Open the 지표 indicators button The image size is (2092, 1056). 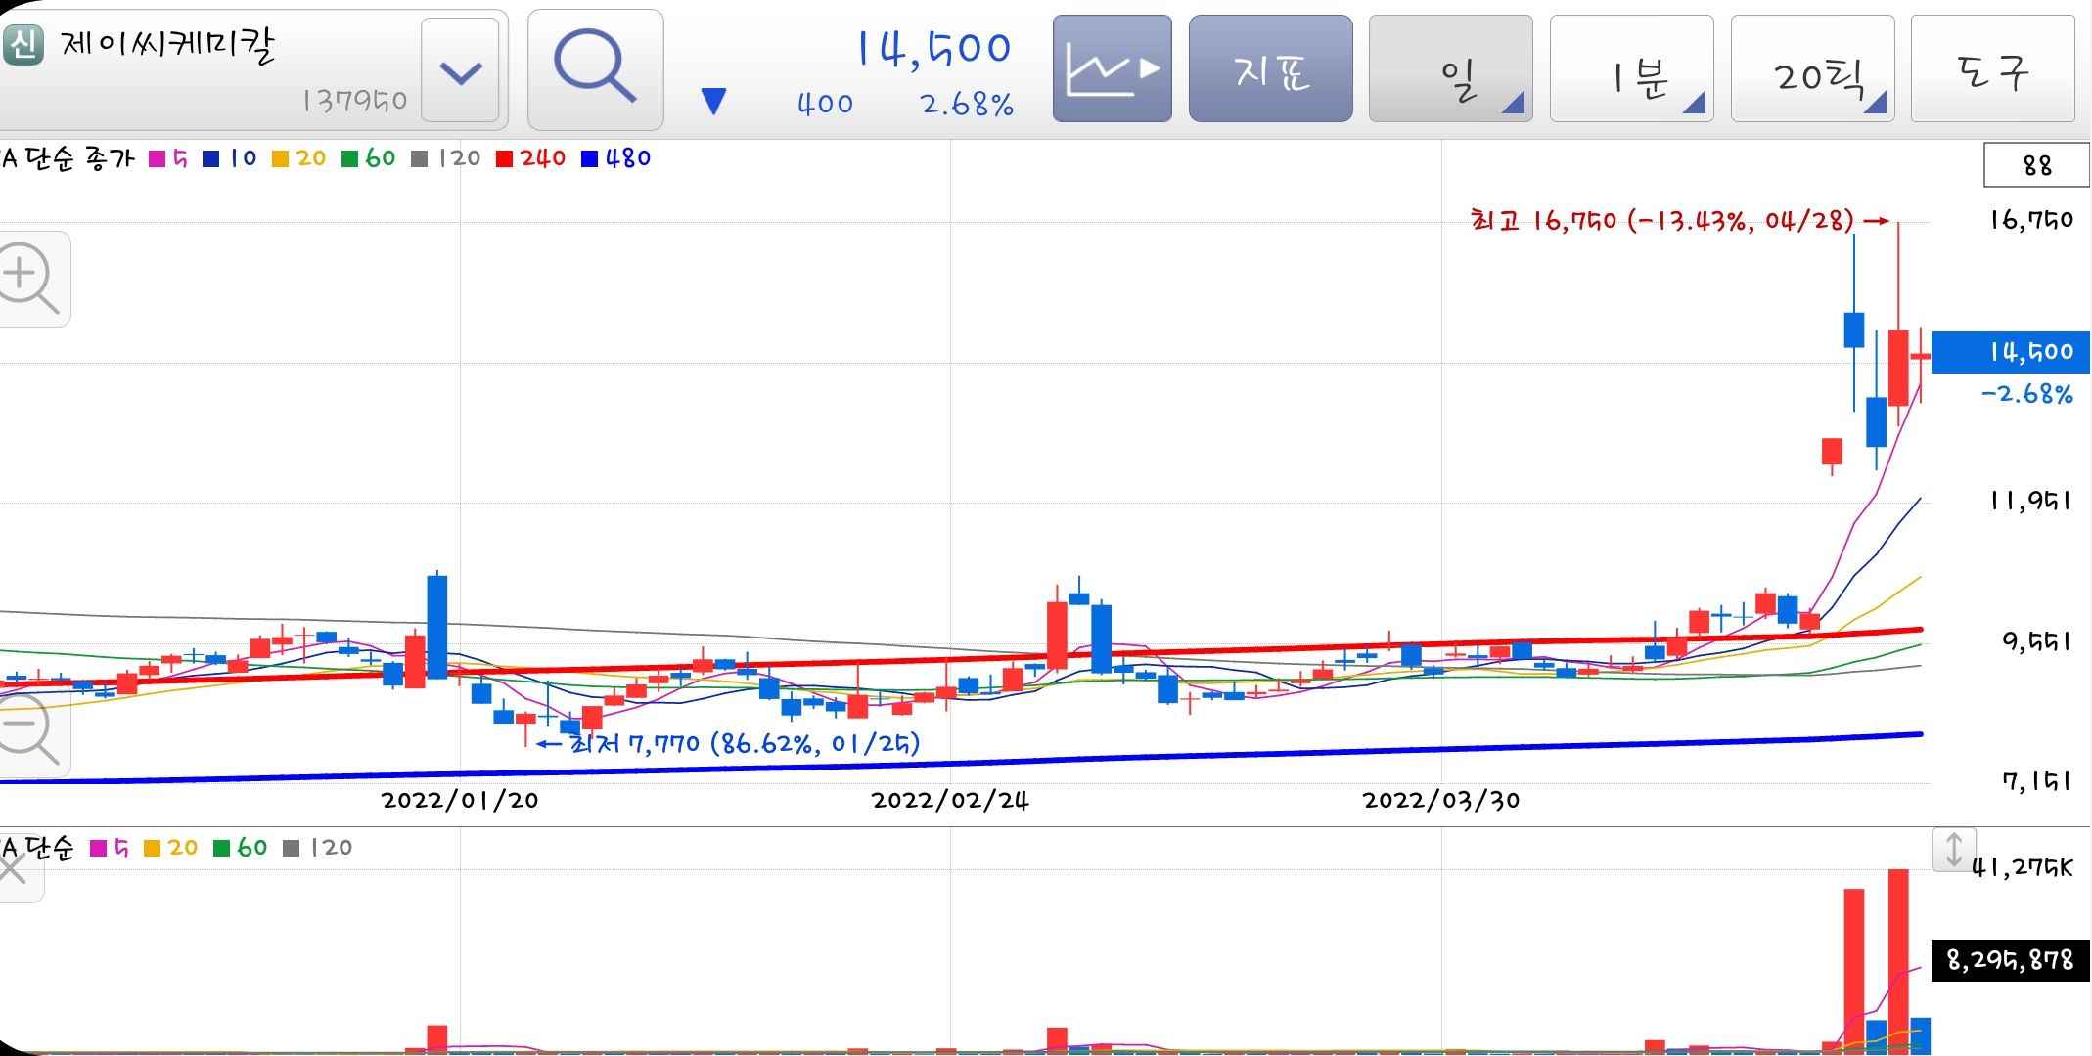click(1270, 69)
